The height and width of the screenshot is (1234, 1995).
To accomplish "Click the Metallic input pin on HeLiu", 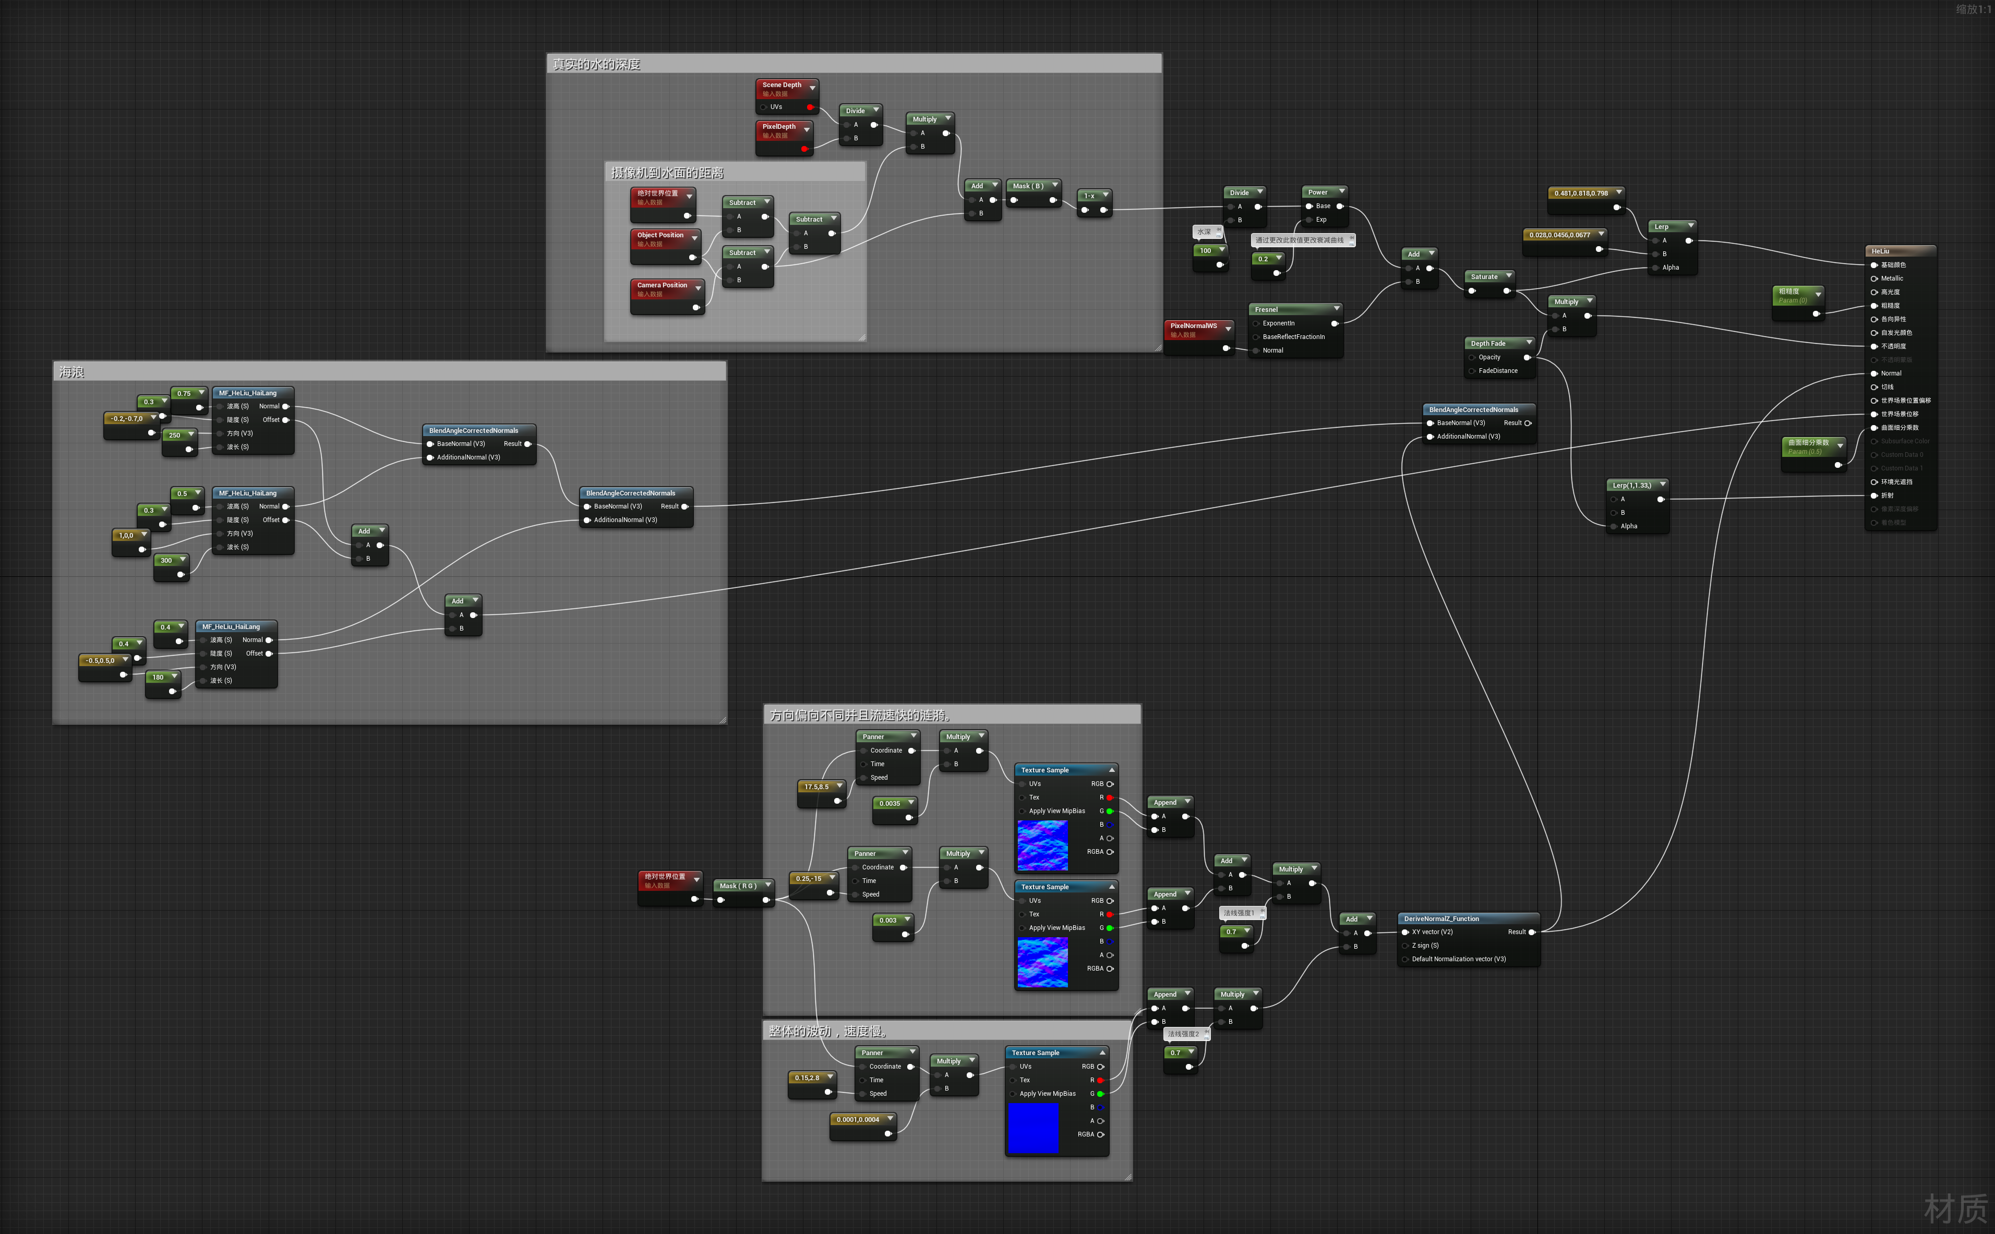I will [x=1874, y=279].
